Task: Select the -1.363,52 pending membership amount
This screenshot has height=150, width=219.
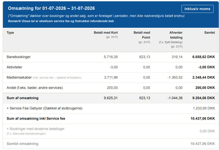Action: point(175,78)
